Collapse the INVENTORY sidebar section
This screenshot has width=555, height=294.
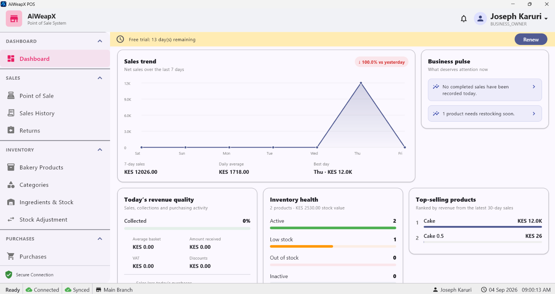[100, 150]
